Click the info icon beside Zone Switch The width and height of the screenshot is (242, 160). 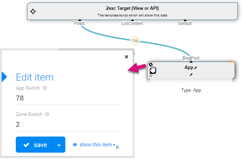point(47,114)
